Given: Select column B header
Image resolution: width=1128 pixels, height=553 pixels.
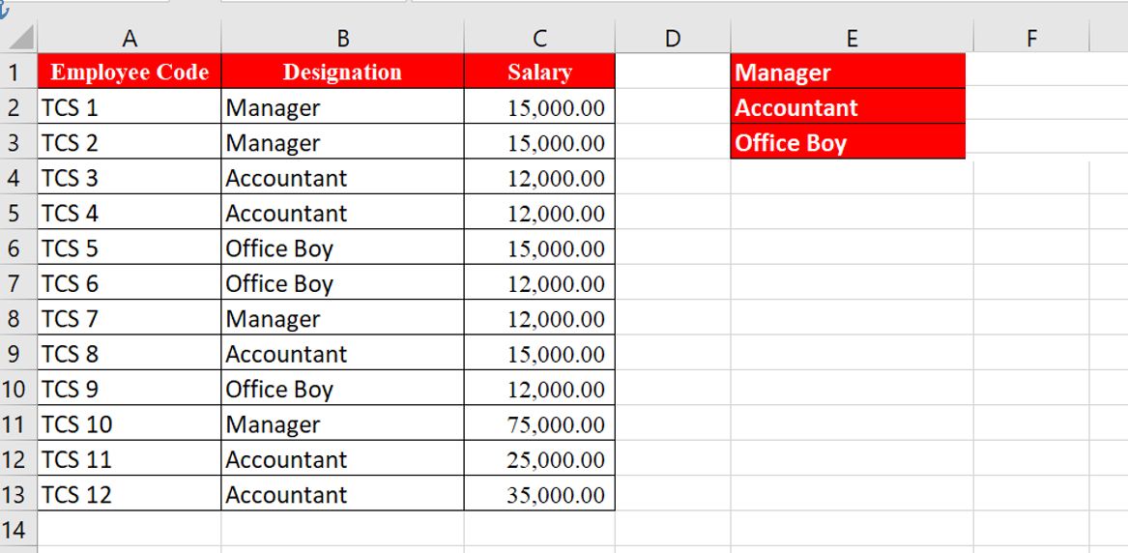Looking at the screenshot, I should [x=342, y=38].
